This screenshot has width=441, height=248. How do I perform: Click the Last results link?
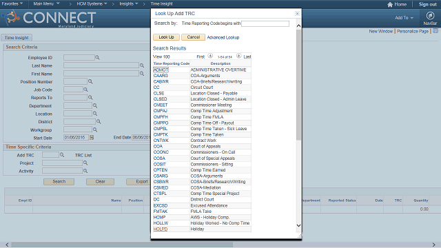click(247, 56)
